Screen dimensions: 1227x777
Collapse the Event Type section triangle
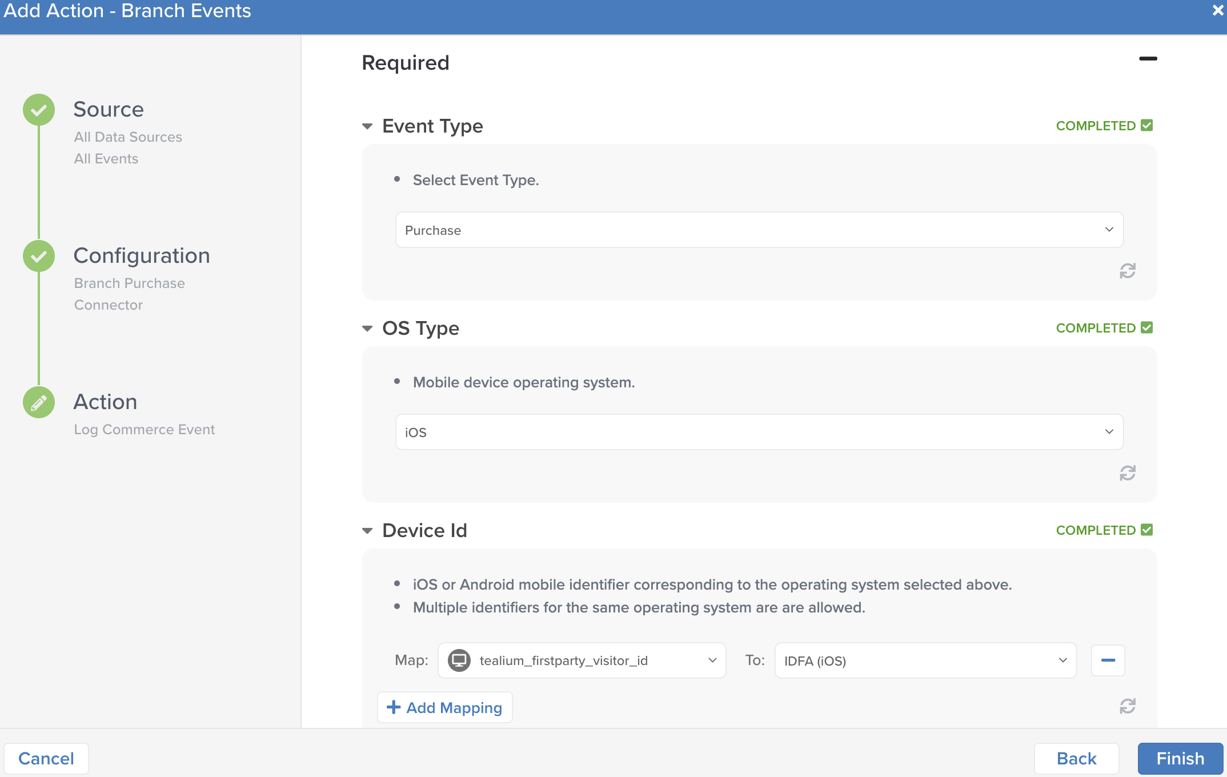[x=367, y=126]
